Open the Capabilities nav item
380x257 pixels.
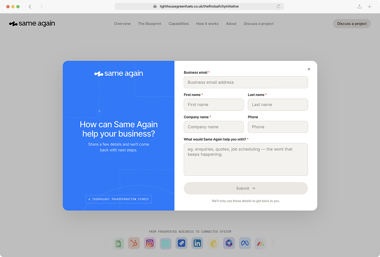179,24
